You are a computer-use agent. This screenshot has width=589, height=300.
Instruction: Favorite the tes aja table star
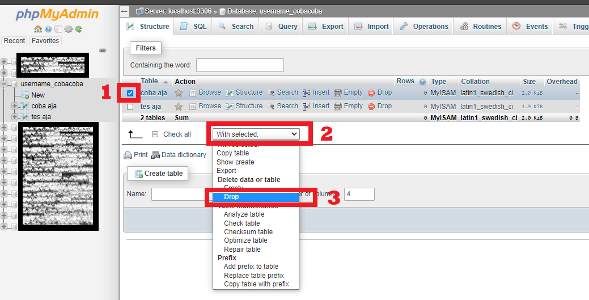[x=179, y=107]
